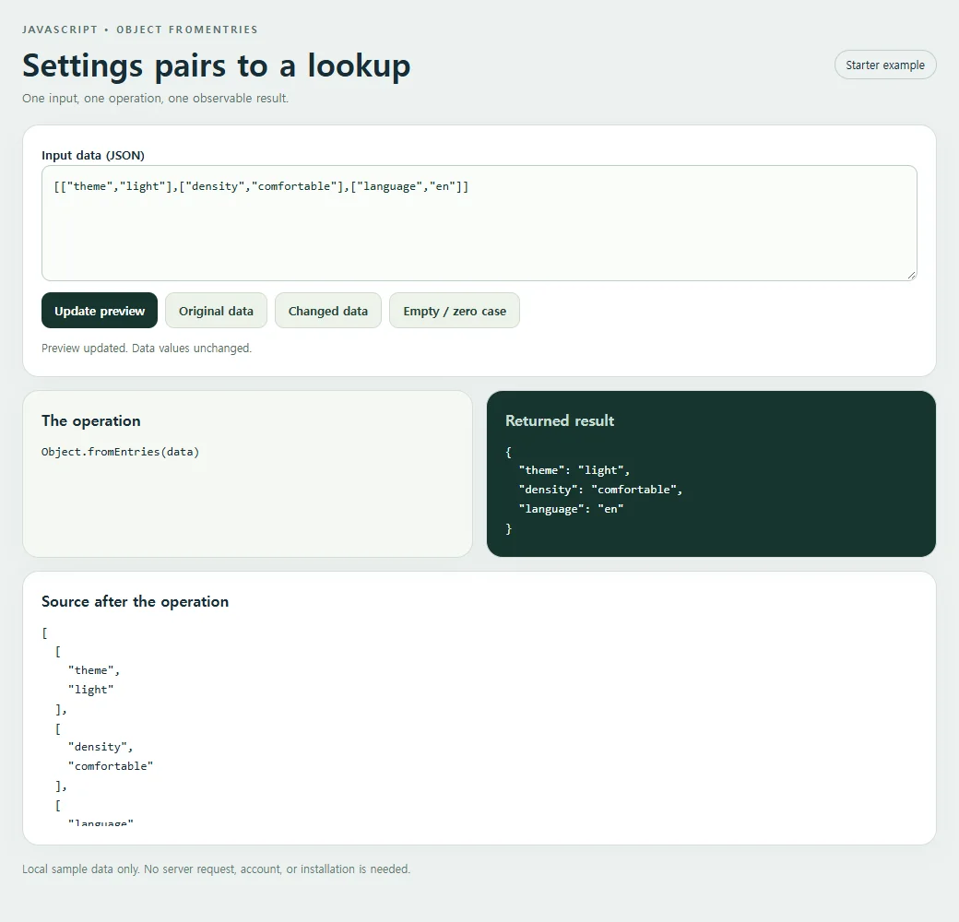959x922 pixels.
Task: Click "density", in the source output
Action: (101, 747)
